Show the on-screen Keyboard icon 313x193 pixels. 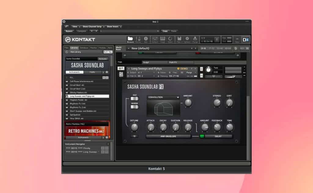pyautogui.click(x=163, y=39)
